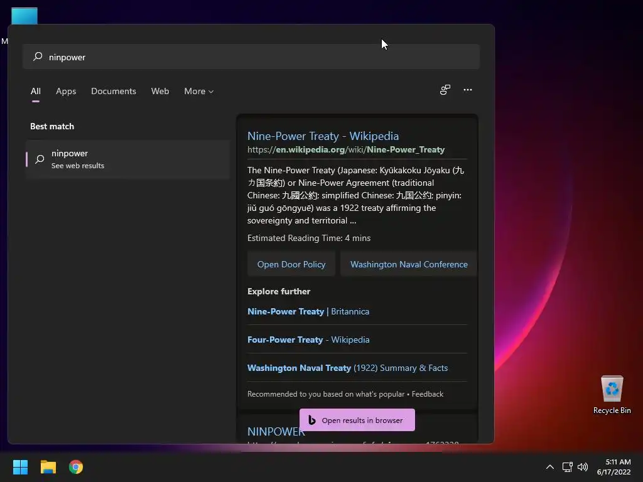
Task: Click the Feedback link
Action: click(427, 394)
